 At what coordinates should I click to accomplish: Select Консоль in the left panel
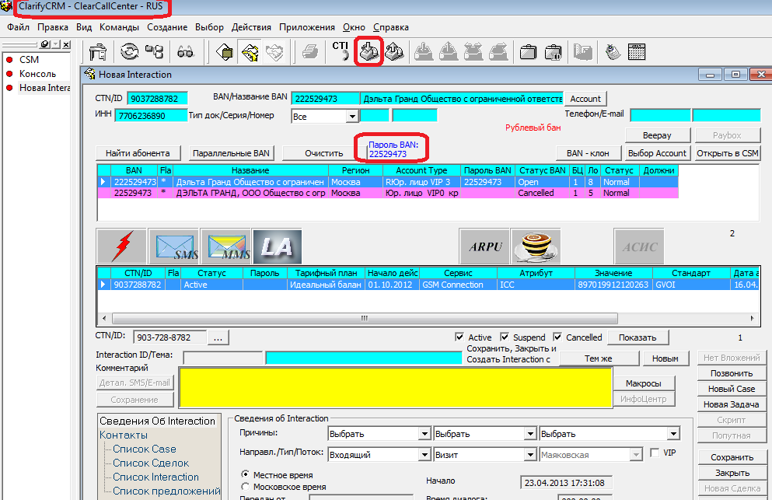point(37,73)
